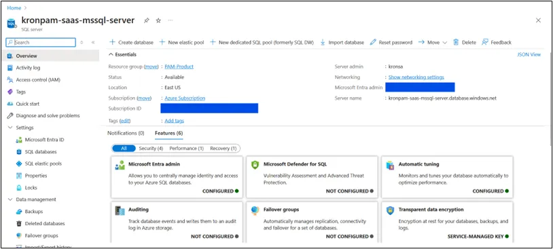The height and width of the screenshot is (249, 553).
Task: Close the SQL server blade with X
Action: coord(538,20)
